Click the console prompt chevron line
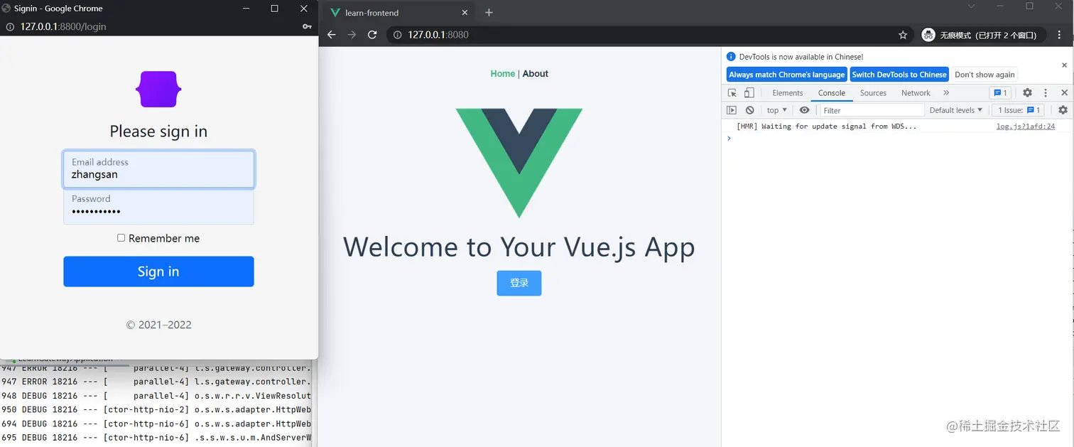This screenshot has height=447, width=1074. (x=897, y=139)
